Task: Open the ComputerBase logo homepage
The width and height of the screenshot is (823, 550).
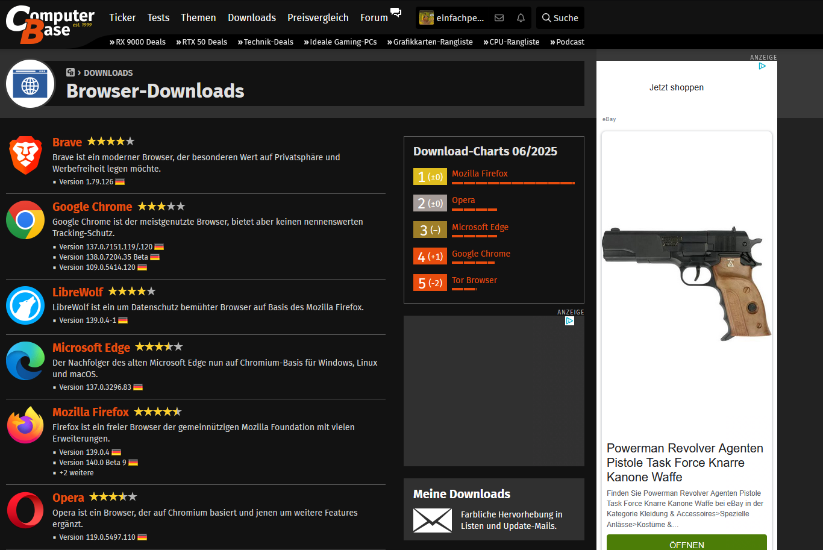Action: coord(50,25)
